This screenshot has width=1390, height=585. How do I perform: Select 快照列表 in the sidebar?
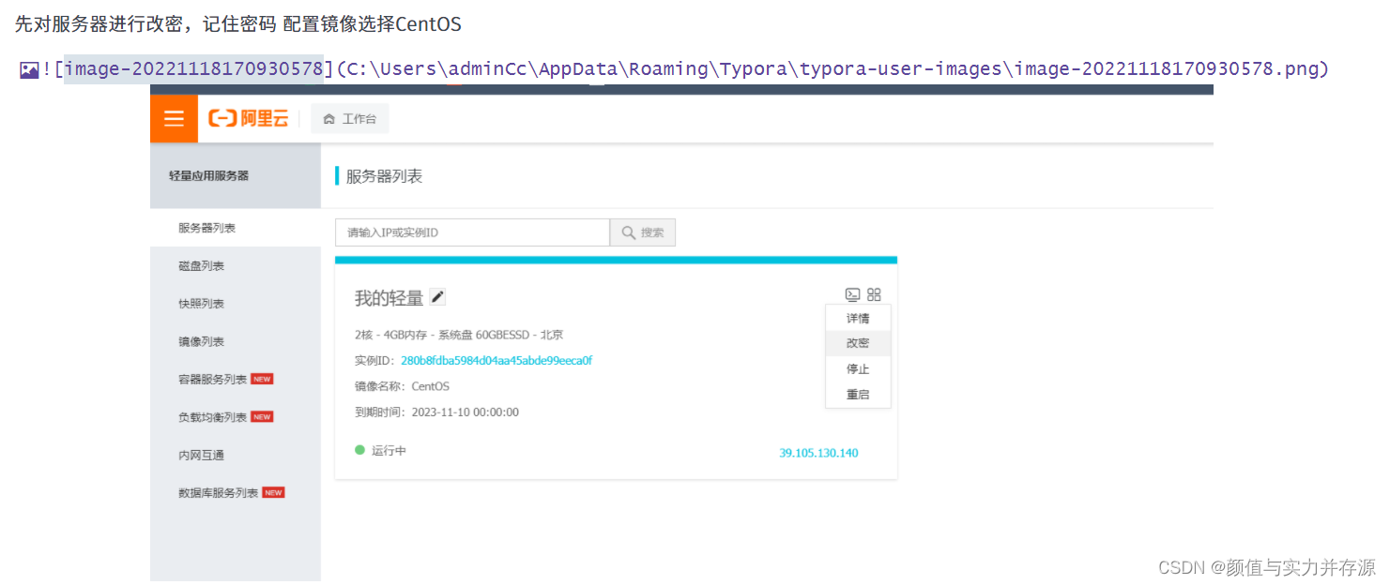(x=236, y=304)
